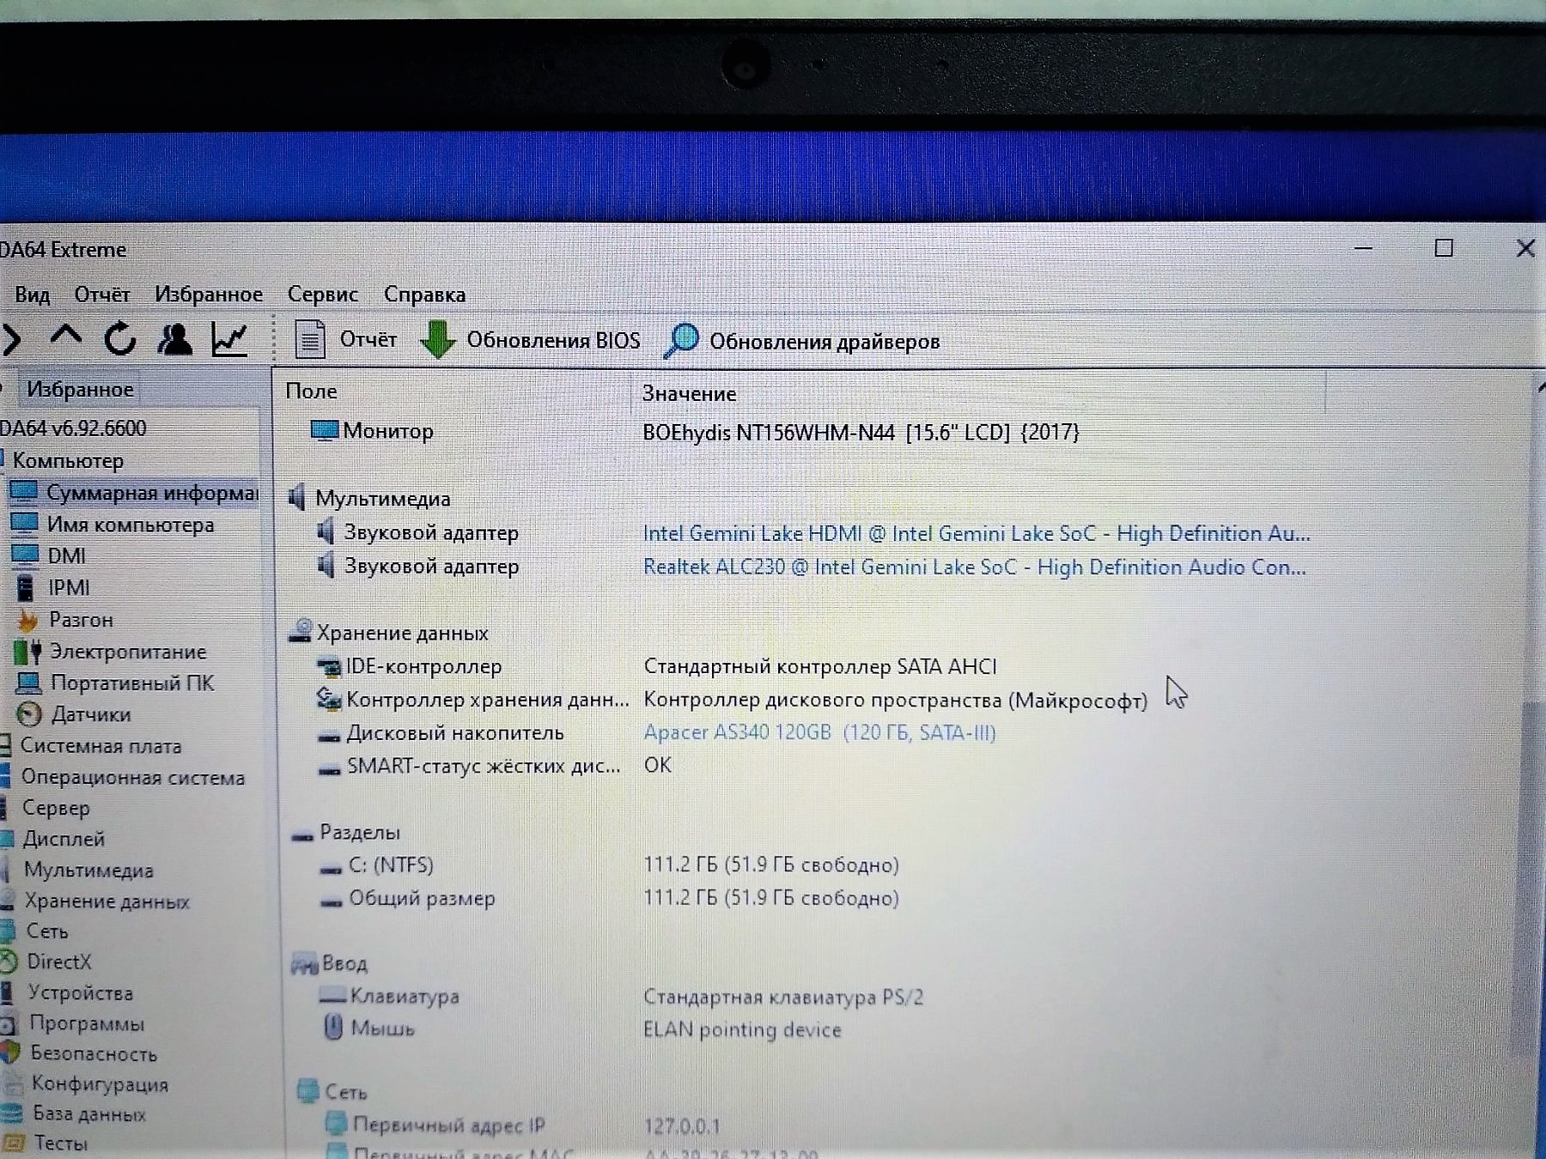Click the Refresh toolbar icon

coord(120,339)
